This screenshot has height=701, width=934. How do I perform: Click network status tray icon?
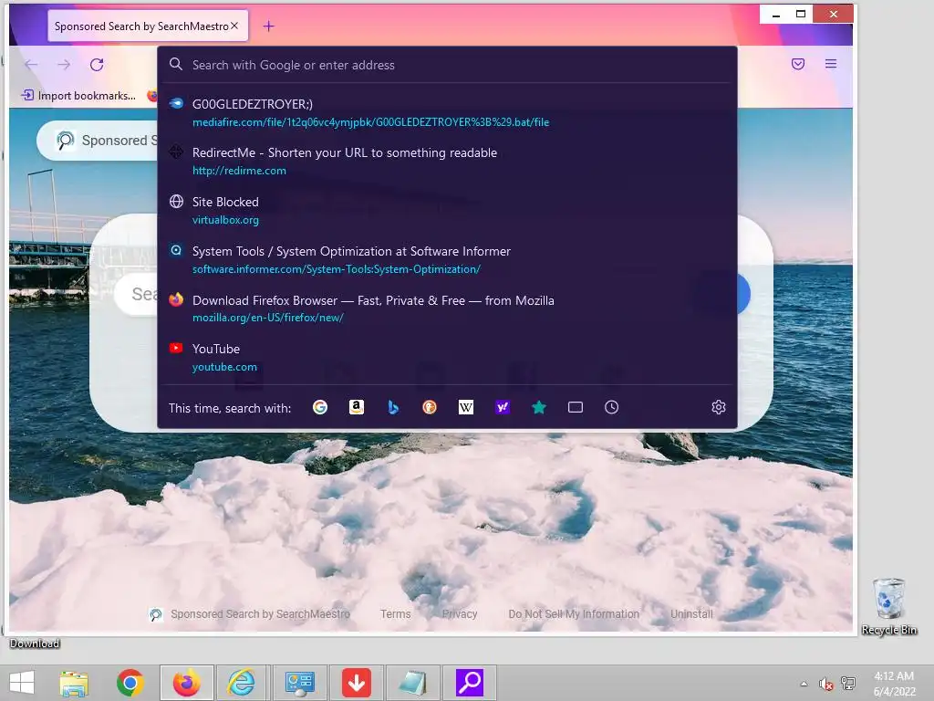tap(848, 684)
